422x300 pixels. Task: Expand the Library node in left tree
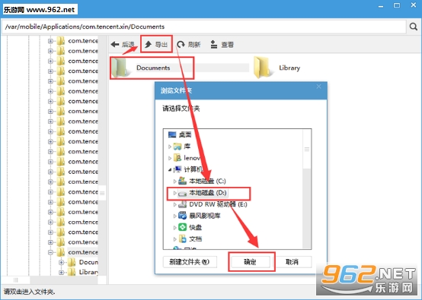click(x=62, y=273)
